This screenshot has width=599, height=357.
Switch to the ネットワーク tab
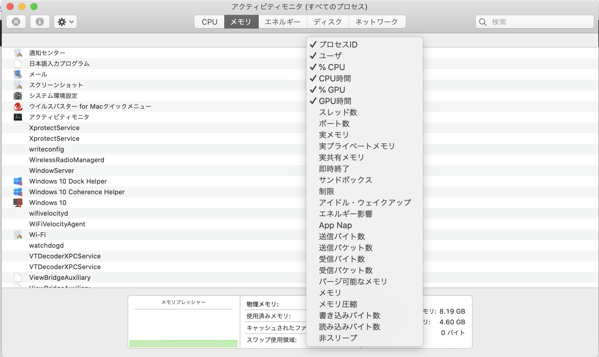pos(377,22)
